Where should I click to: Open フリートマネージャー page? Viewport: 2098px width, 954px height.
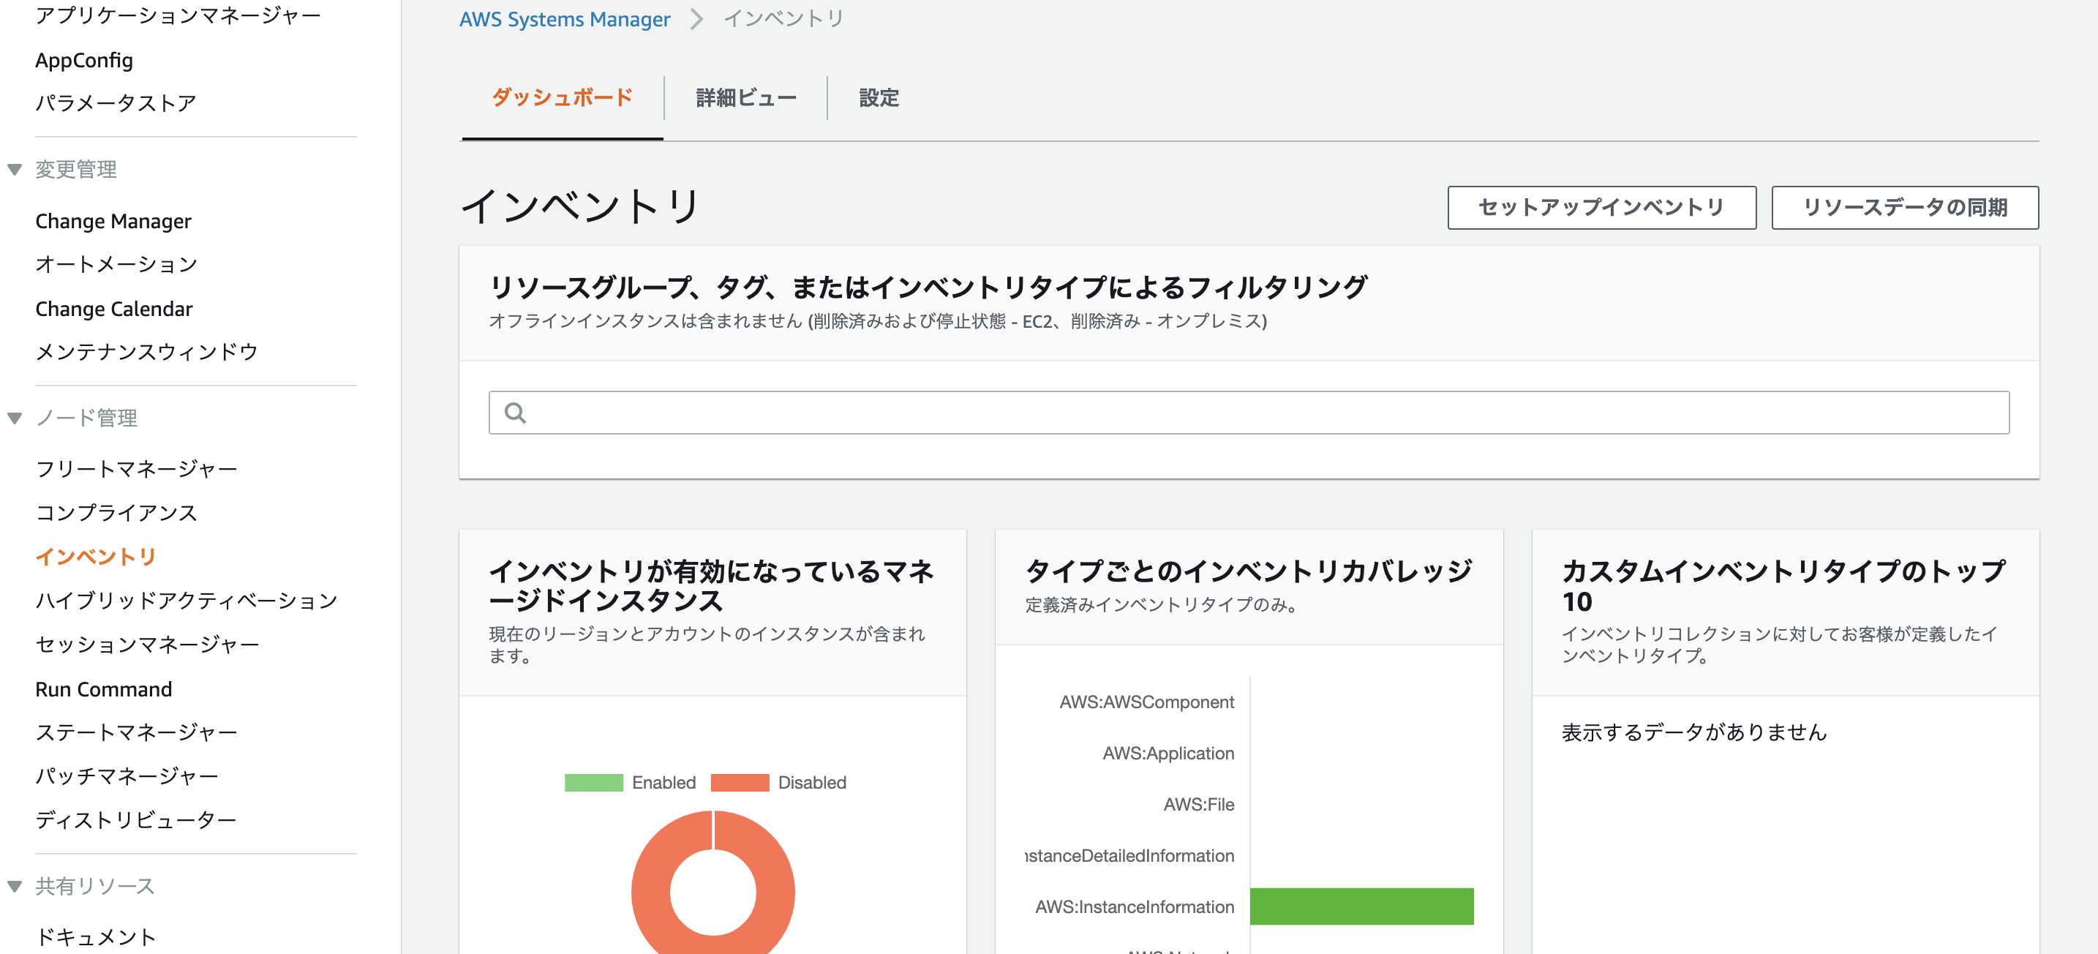click(x=136, y=468)
